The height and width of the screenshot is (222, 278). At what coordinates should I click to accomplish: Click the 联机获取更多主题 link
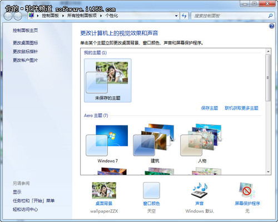(x=241, y=108)
